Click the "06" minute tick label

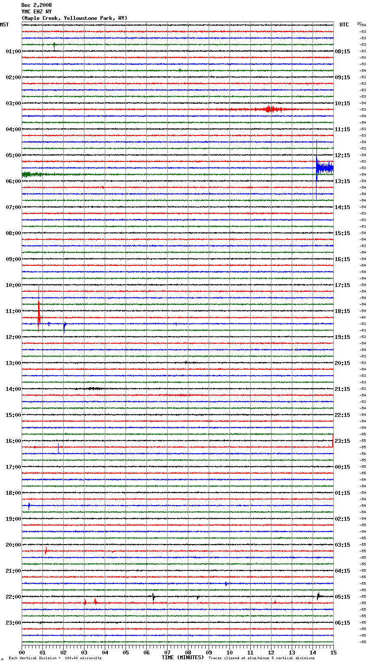(146, 652)
